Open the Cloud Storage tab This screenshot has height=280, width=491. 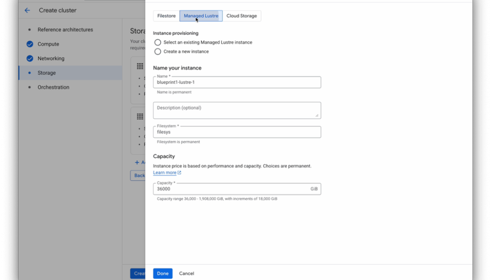[x=242, y=16]
